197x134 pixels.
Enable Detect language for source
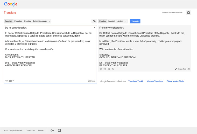tap(40, 21)
